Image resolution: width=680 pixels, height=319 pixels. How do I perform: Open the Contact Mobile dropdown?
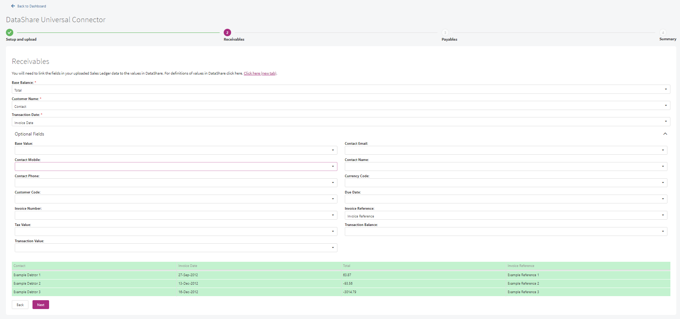176,167
